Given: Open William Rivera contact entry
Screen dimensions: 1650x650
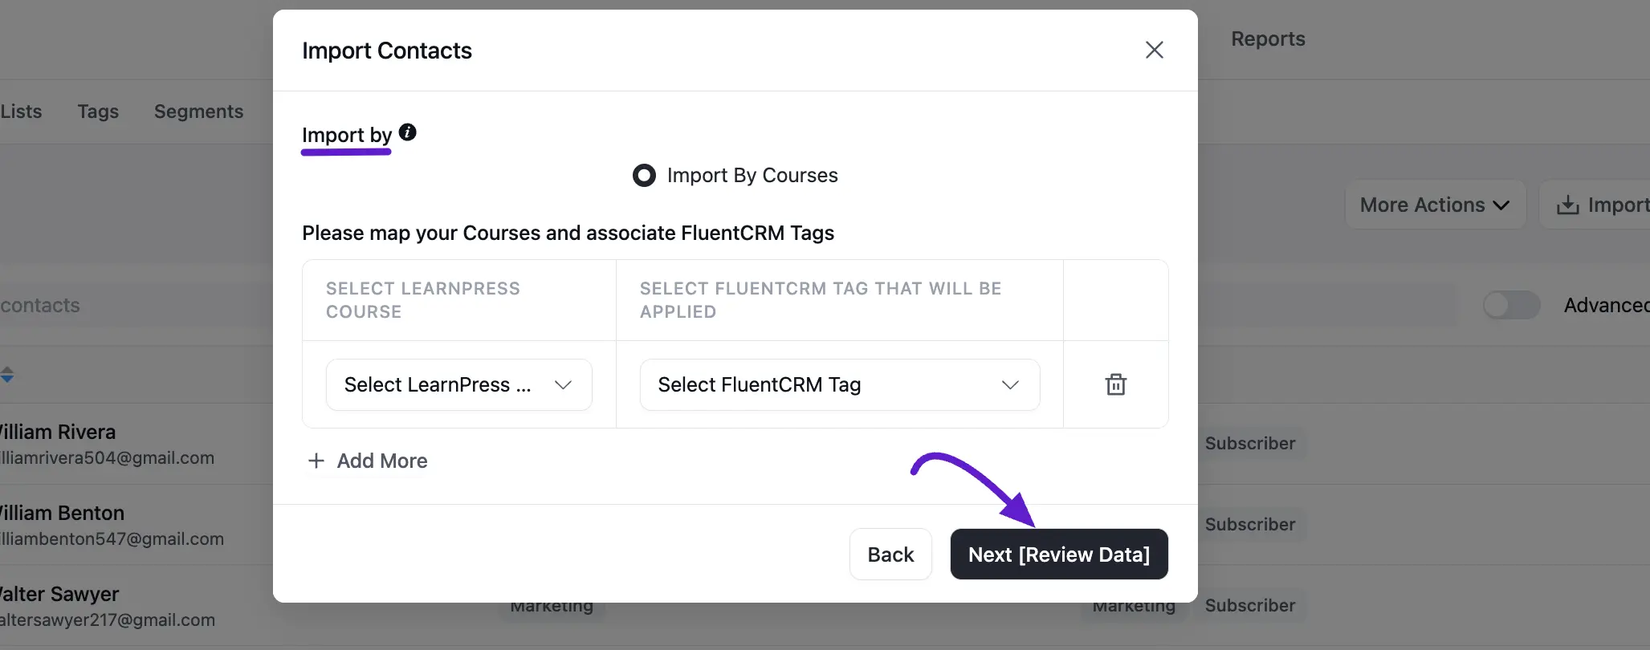Looking at the screenshot, I should [x=58, y=432].
